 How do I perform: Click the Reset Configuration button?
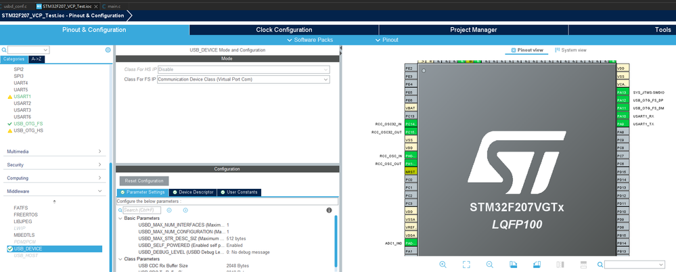coord(144,181)
